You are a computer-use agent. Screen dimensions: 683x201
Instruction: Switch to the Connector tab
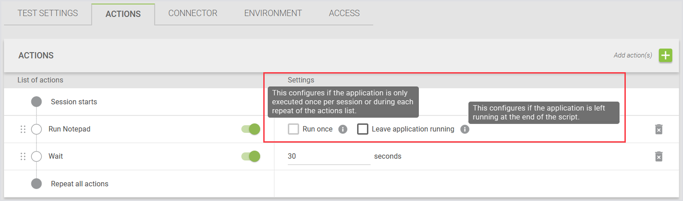click(x=193, y=13)
